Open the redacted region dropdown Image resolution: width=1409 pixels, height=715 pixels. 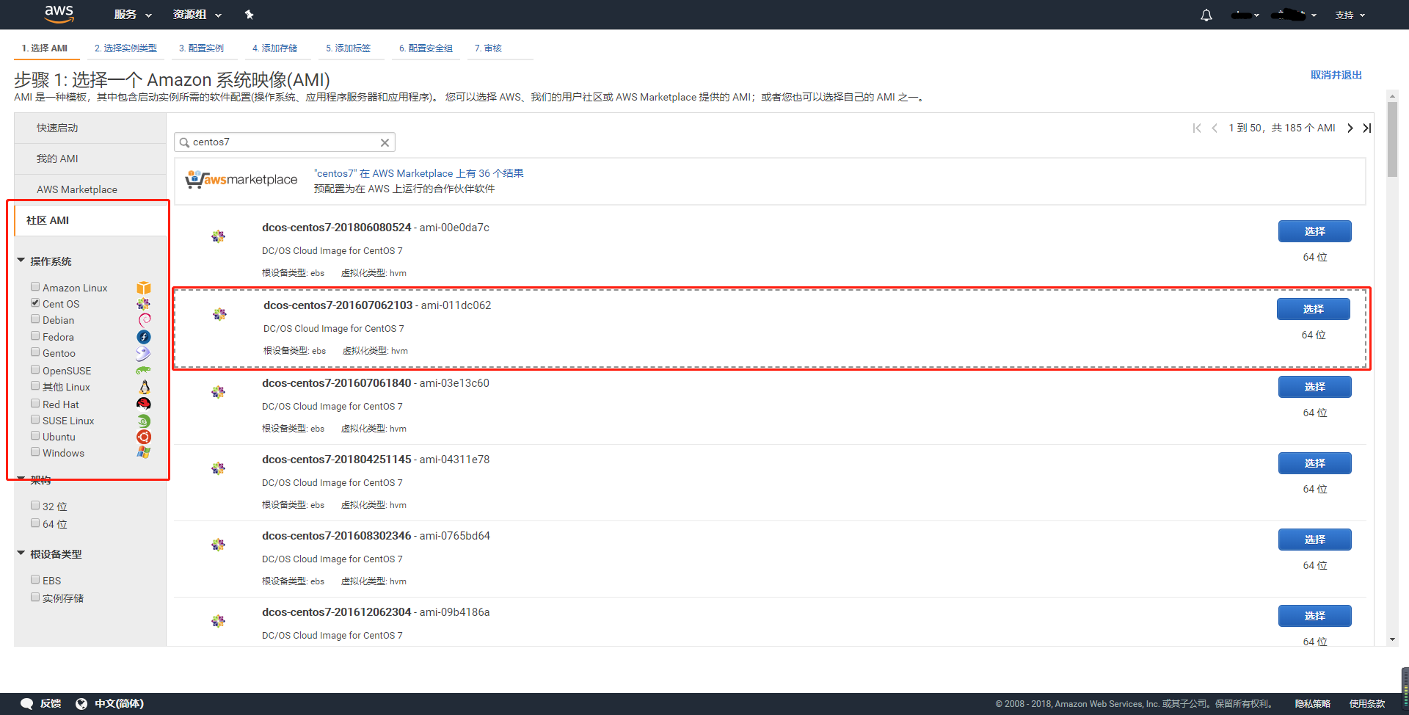tap(1294, 15)
